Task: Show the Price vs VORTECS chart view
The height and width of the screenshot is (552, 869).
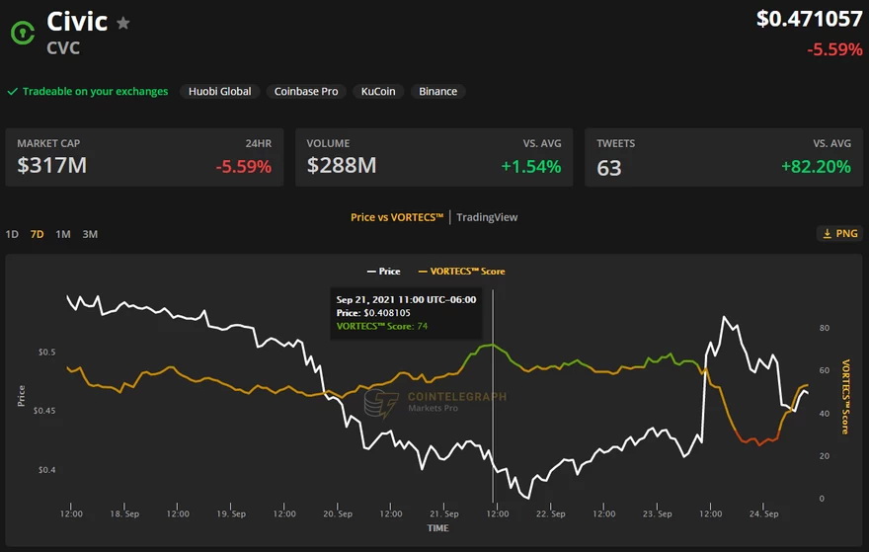Action: pos(397,217)
